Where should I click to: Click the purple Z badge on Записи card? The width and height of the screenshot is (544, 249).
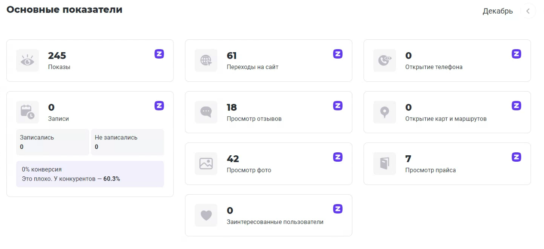159,106
